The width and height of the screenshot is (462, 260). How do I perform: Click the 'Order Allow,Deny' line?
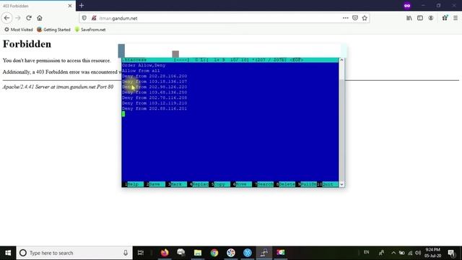tap(144, 65)
